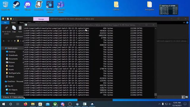Click the Properties icon in the Explorer title bar
This screenshot has width=190, height=107.
pyautogui.click(x=8, y=19)
